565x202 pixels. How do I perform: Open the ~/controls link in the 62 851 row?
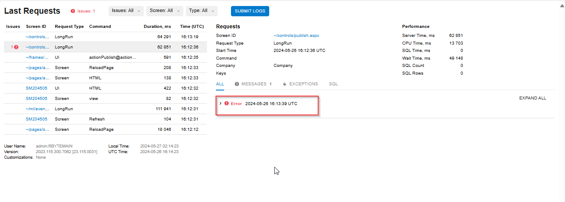[x=37, y=47]
